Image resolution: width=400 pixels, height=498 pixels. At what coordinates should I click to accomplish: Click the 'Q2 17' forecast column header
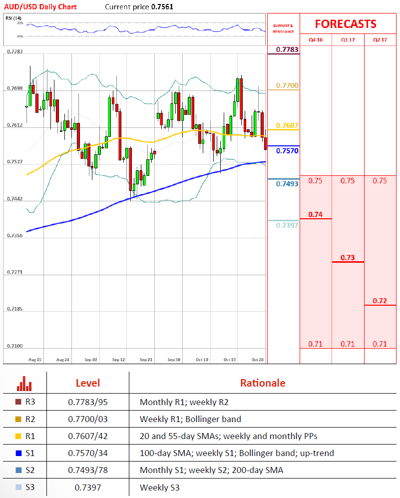(x=380, y=39)
